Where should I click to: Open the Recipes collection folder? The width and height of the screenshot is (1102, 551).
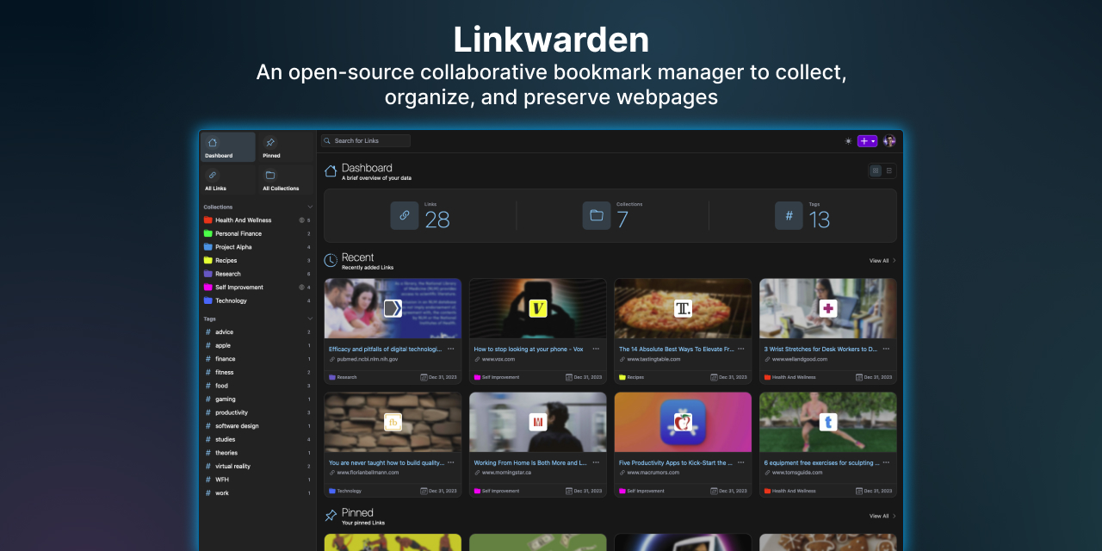(226, 260)
